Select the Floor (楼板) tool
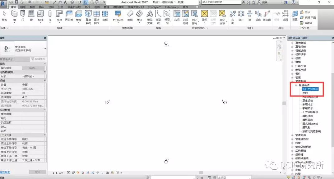334x179 pixels. pyautogui.click(x=79, y=16)
